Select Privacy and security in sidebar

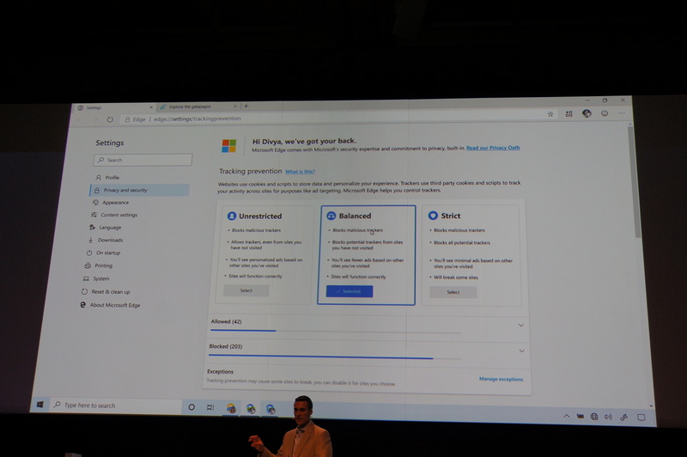click(x=139, y=190)
